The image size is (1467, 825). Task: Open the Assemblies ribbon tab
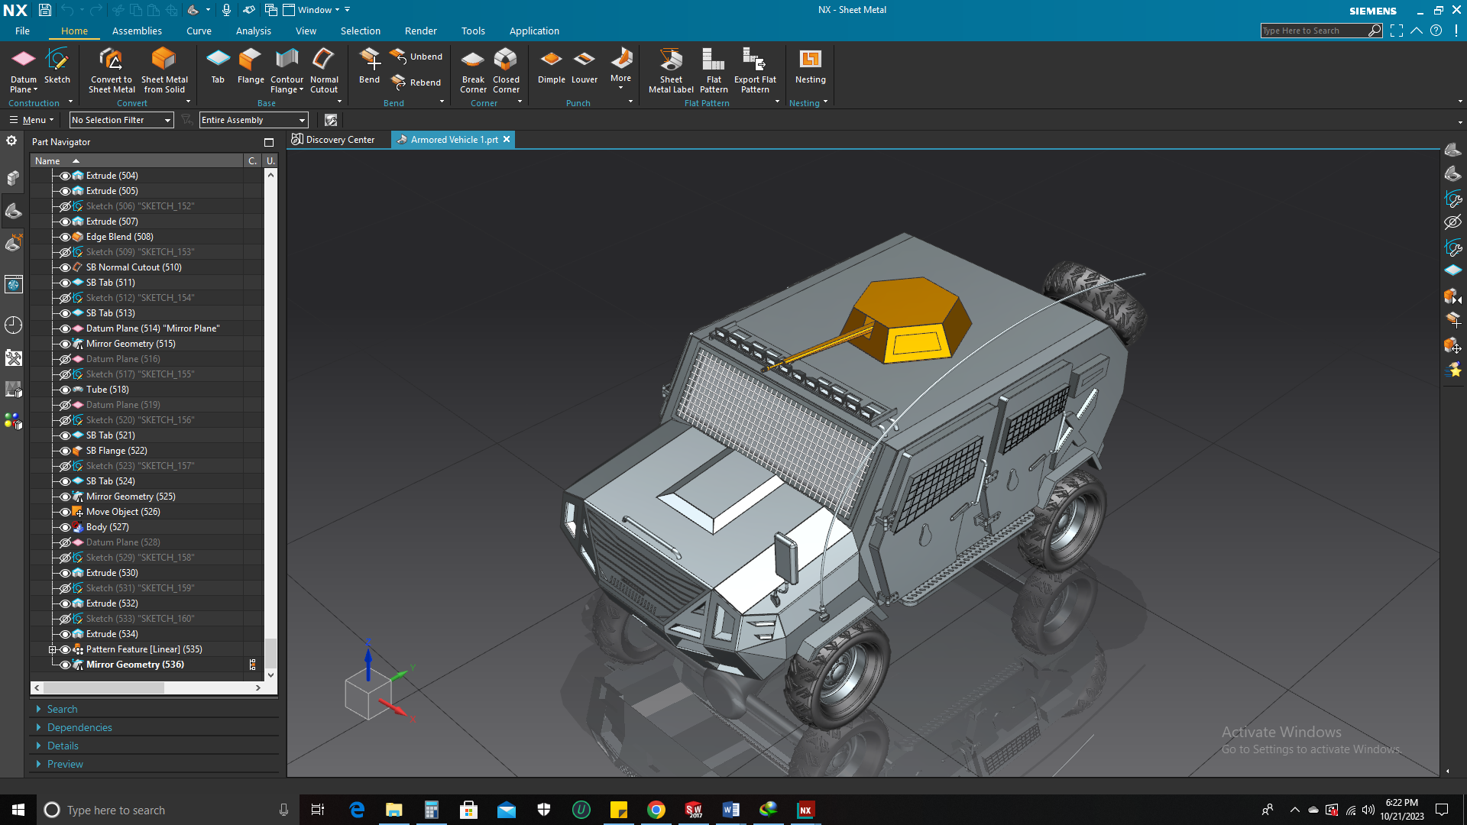[x=137, y=31]
